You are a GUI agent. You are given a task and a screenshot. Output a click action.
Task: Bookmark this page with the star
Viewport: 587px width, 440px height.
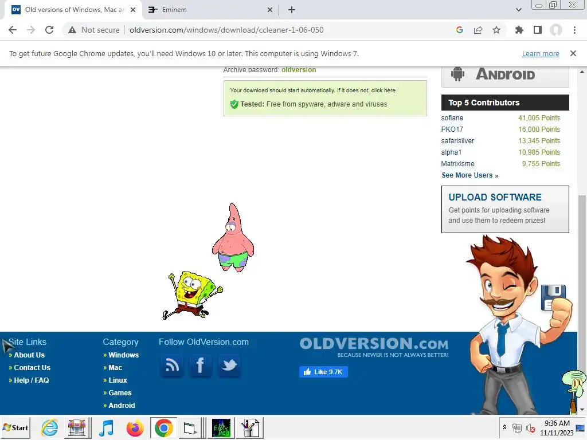[x=496, y=30]
